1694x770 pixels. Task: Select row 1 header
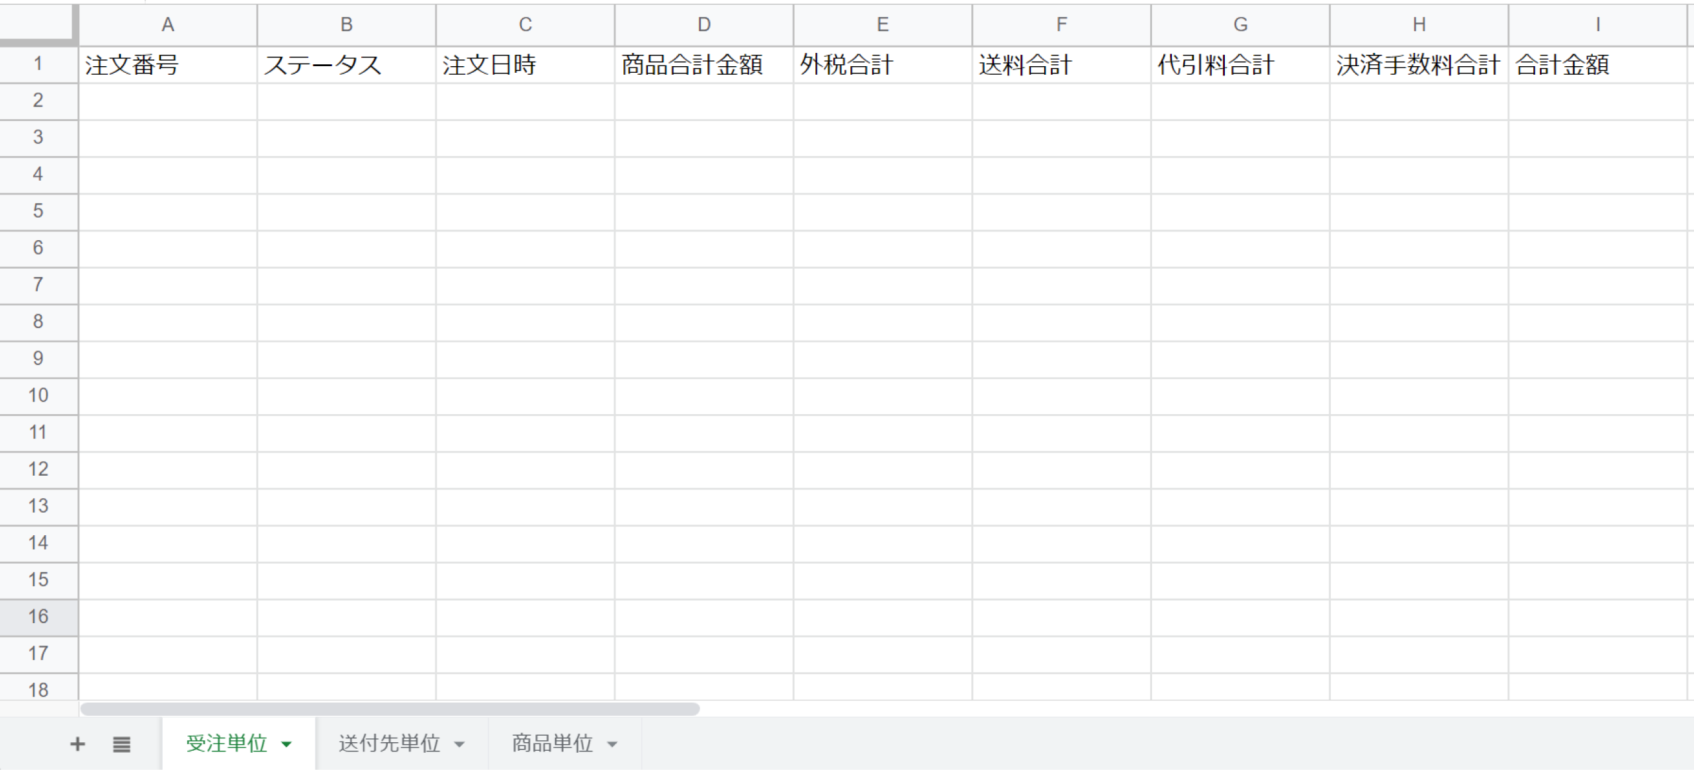pyautogui.click(x=38, y=64)
